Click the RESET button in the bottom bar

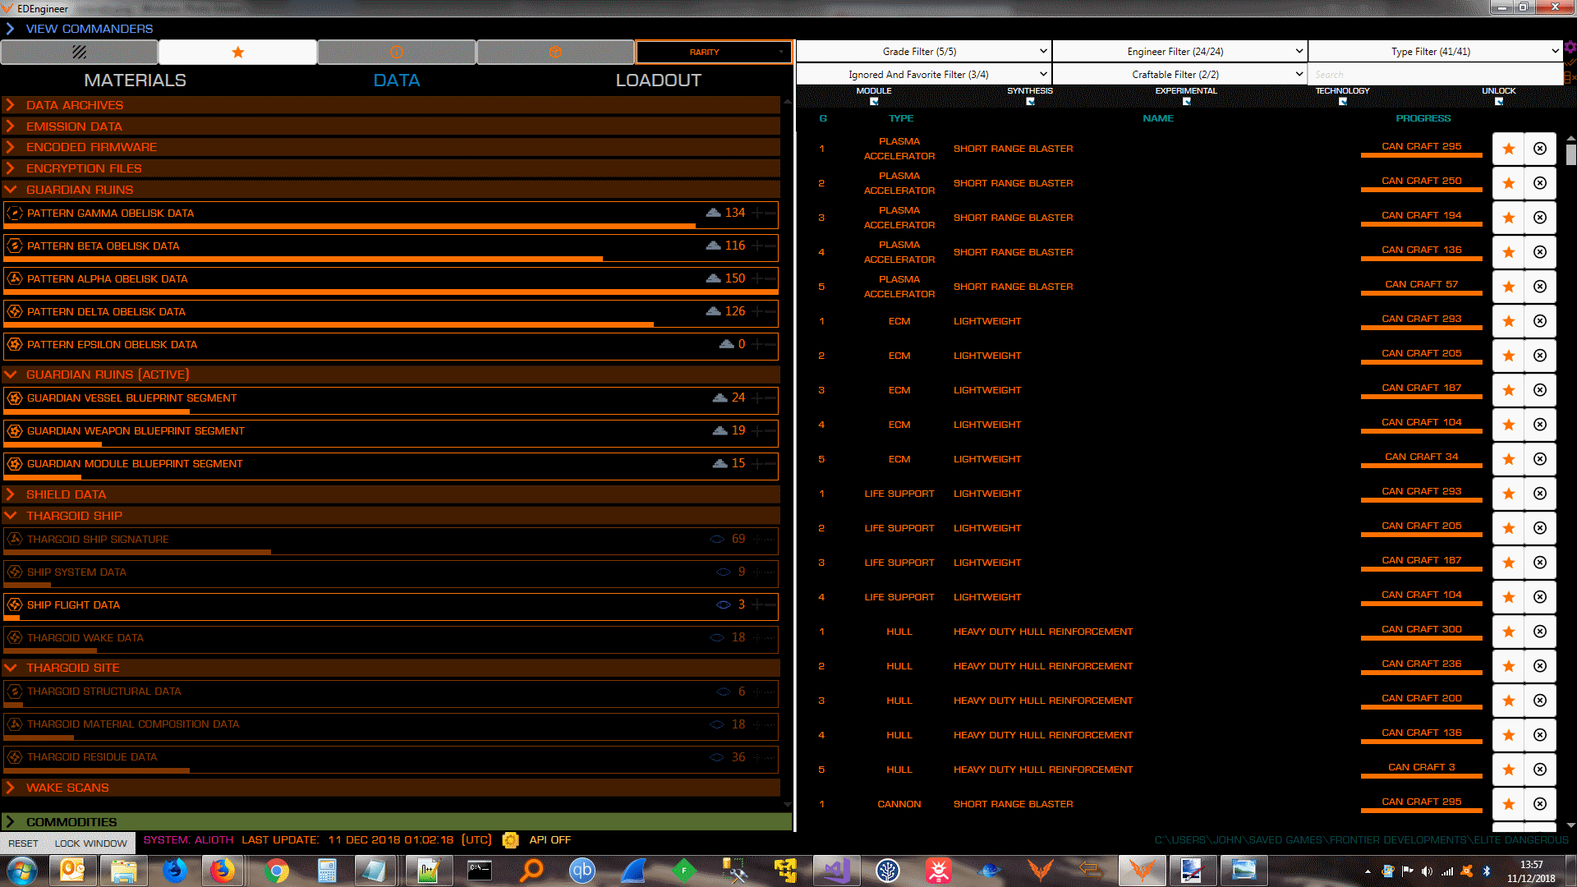pos(23,843)
